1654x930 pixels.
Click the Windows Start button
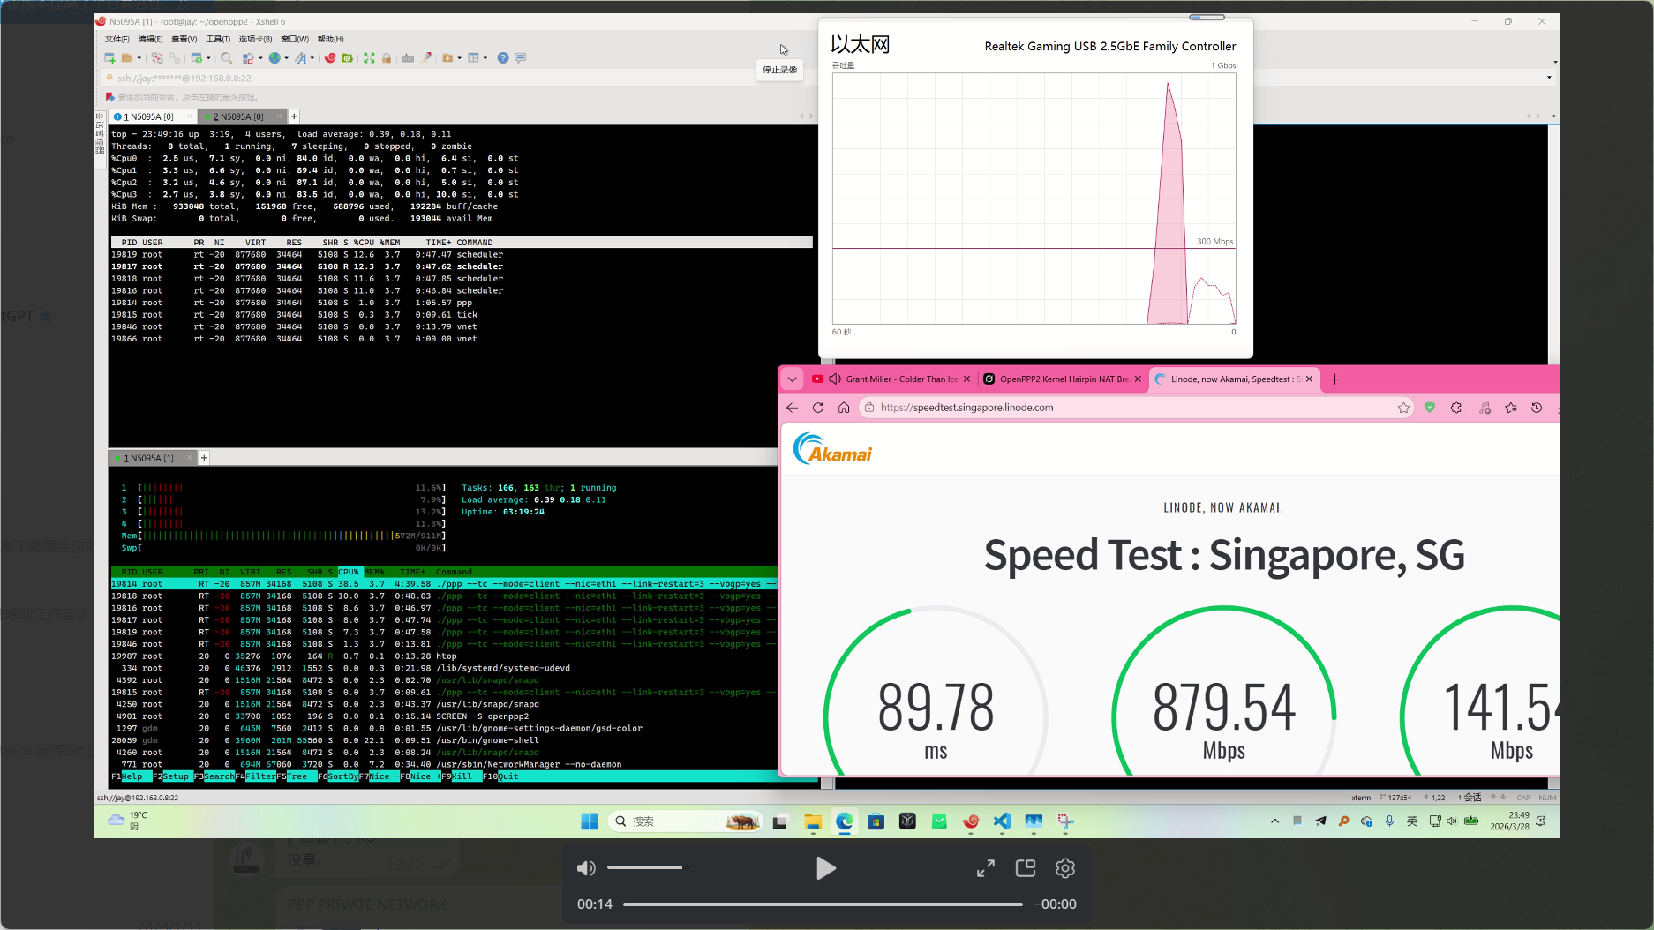pyautogui.click(x=590, y=821)
